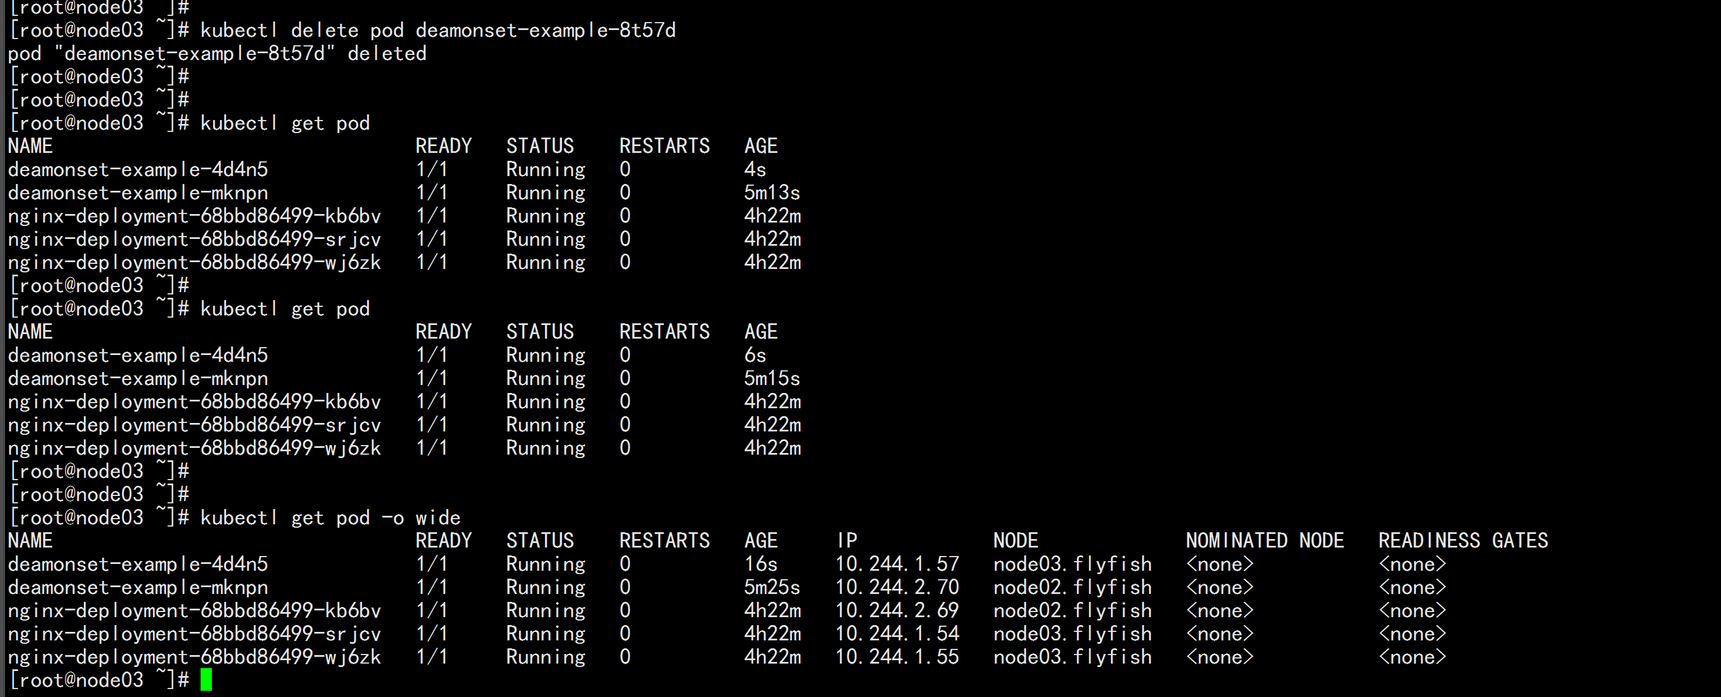
Task: Click node03.flyfish in the 10.244.1.54 row
Action: pyautogui.click(x=1072, y=634)
